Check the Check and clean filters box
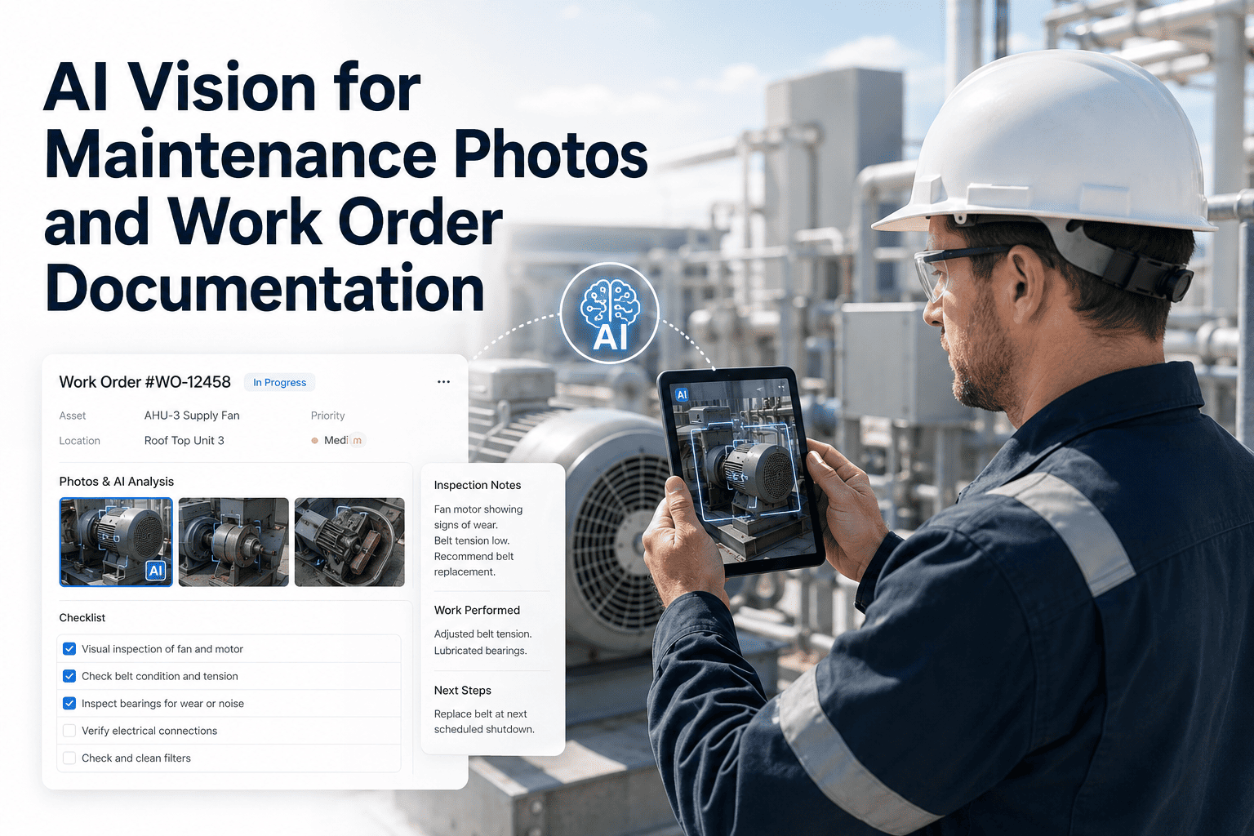The image size is (1254, 836). pos(69,758)
